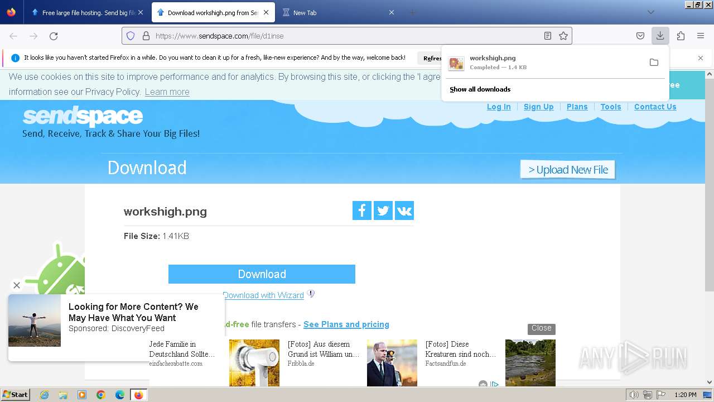Click the taskbar clock showing 1:20 PM
This screenshot has width=714, height=402.
[686, 395]
